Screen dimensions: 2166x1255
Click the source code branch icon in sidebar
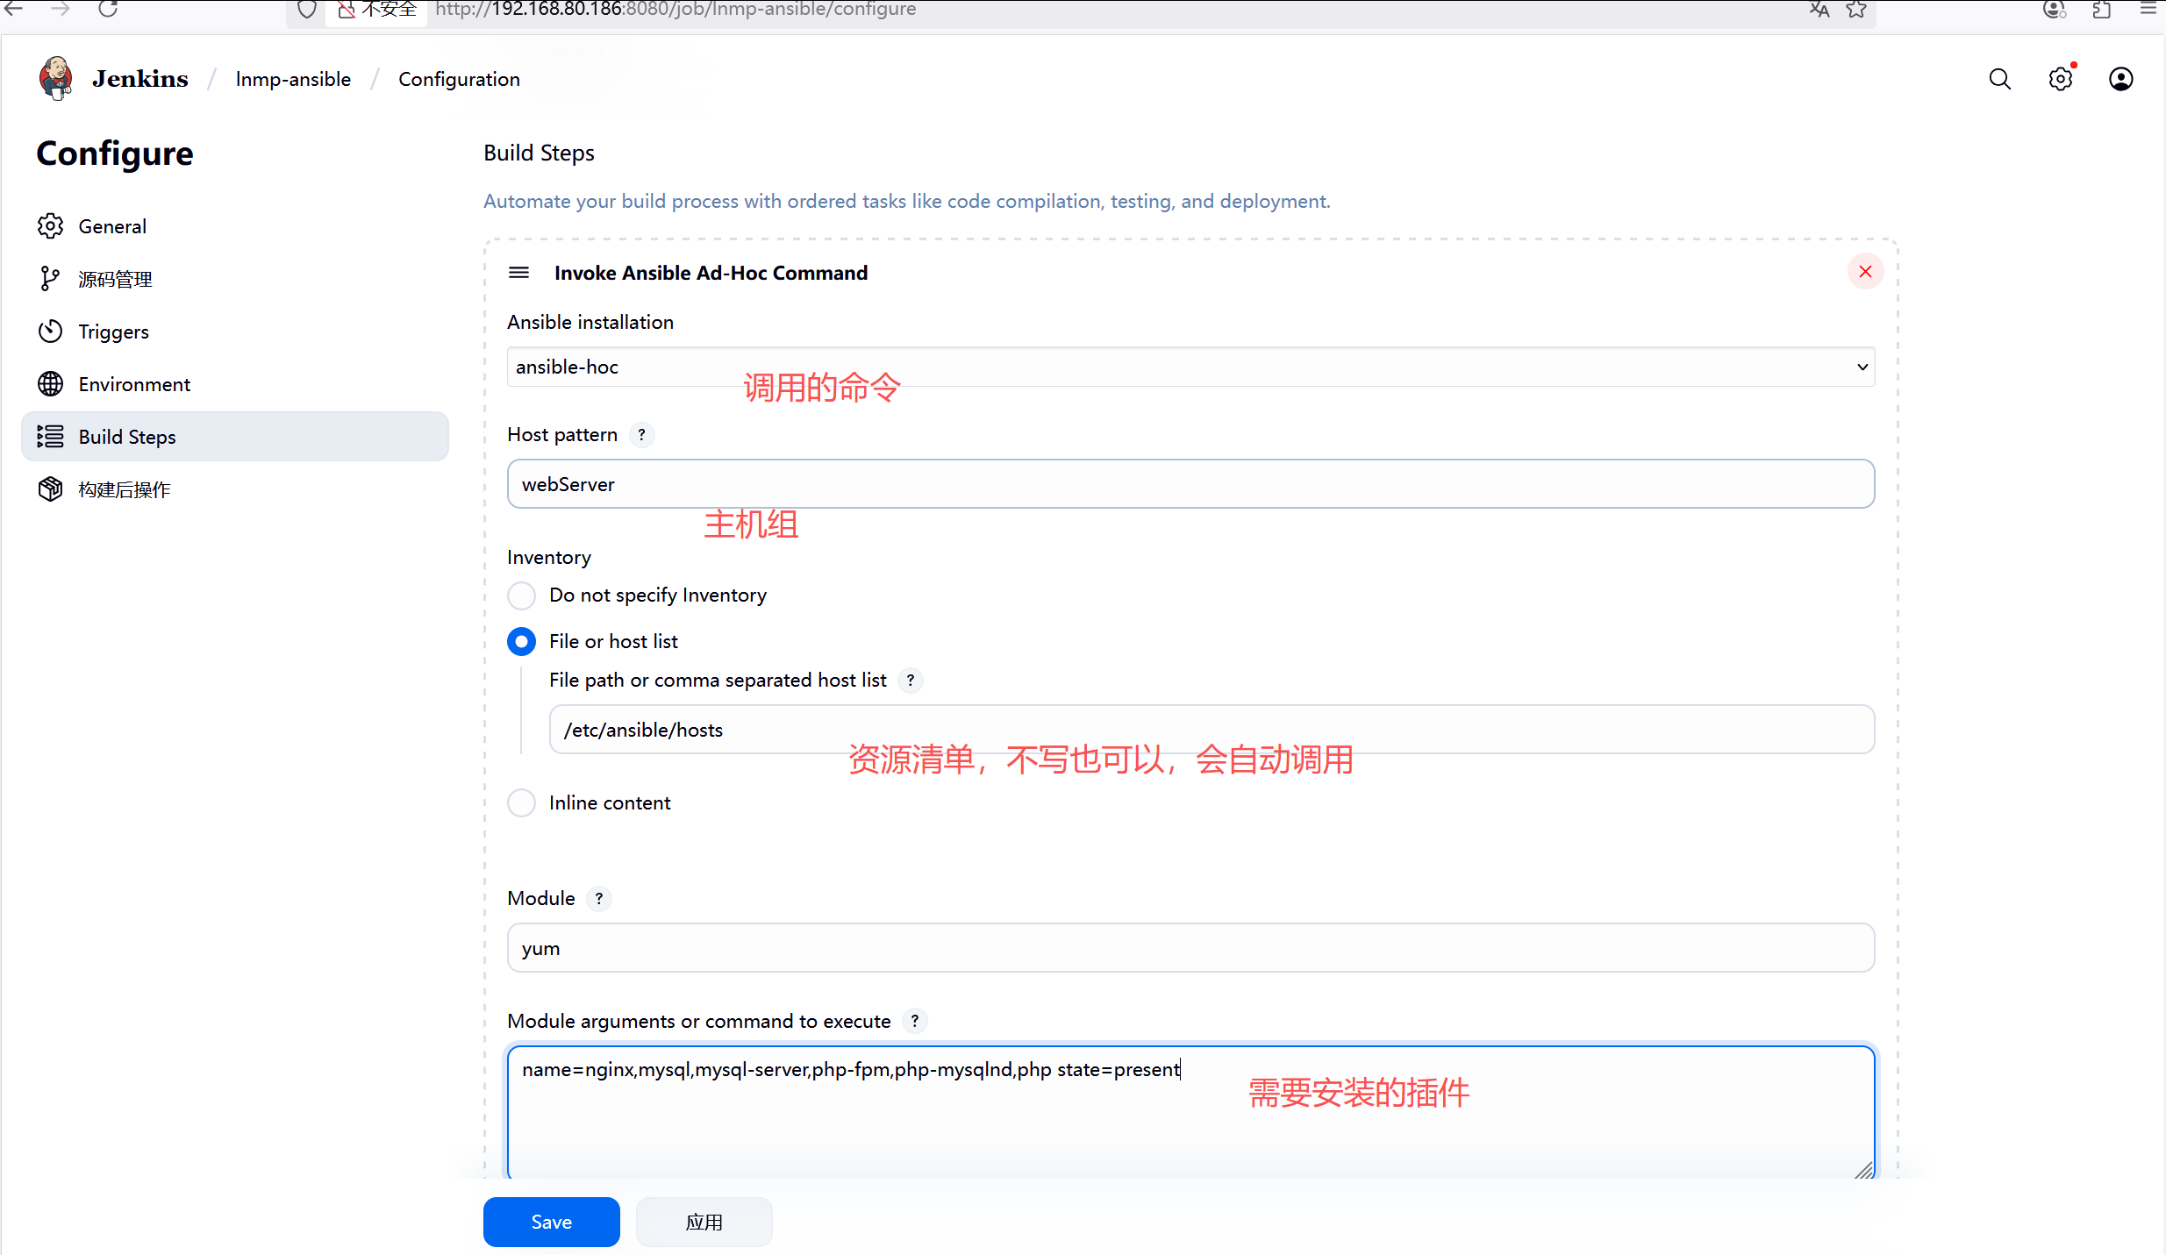coord(50,279)
